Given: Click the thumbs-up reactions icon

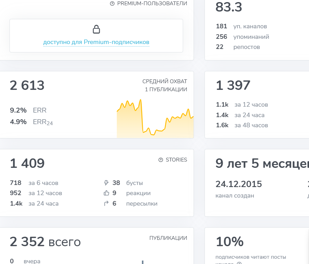Looking at the screenshot, I should tap(106, 193).
